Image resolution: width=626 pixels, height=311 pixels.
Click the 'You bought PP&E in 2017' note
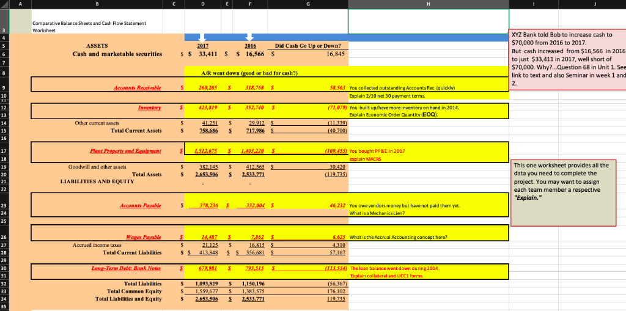[x=377, y=152]
